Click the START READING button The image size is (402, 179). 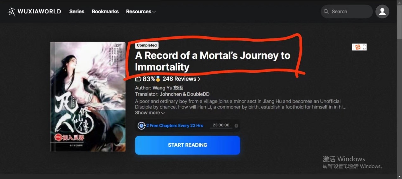coord(187,145)
